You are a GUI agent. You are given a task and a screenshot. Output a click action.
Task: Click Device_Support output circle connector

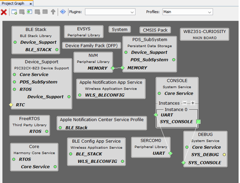tap(69, 97)
